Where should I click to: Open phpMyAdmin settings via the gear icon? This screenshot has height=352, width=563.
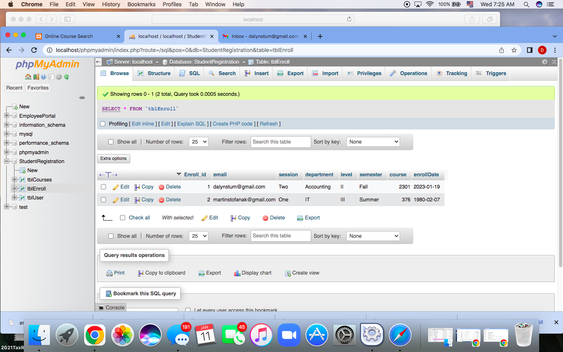tap(545, 62)
